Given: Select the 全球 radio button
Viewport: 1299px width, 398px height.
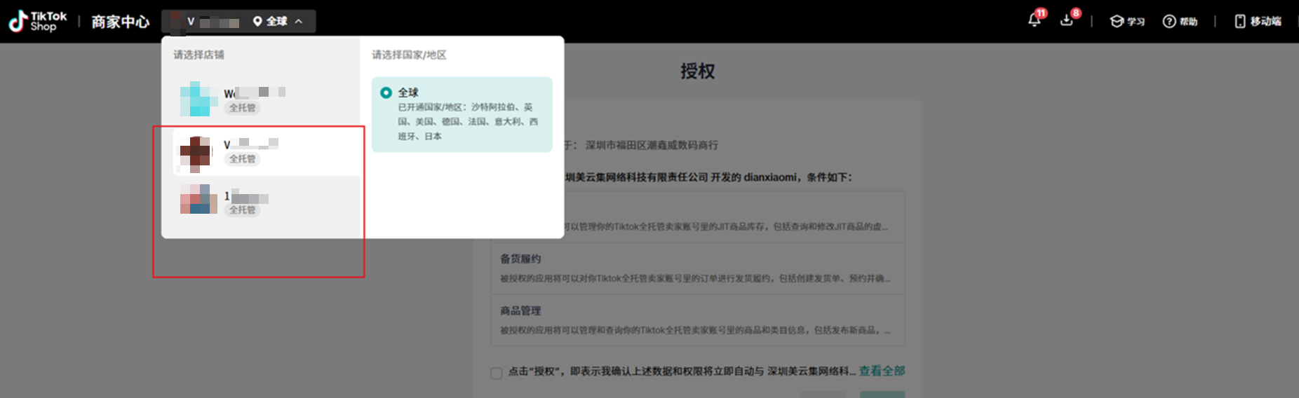Looking at the screenshot, I should click(x=386, y=92).
